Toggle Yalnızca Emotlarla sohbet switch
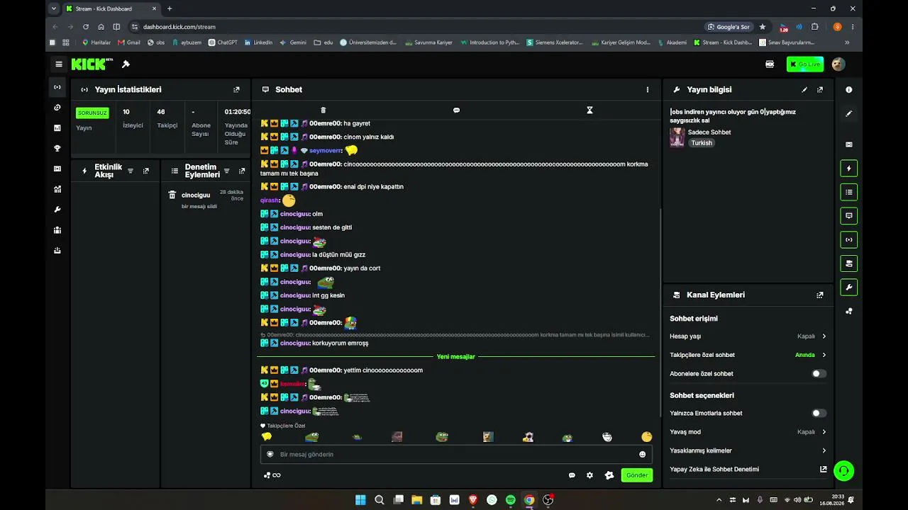 [819, 413]
